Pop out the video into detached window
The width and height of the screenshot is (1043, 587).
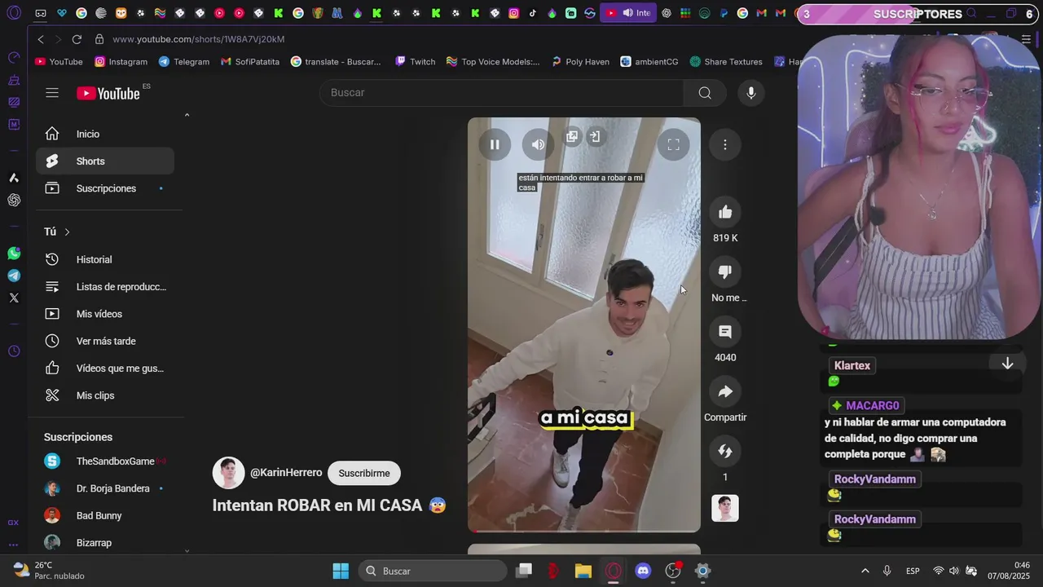[x=572, y=137]
